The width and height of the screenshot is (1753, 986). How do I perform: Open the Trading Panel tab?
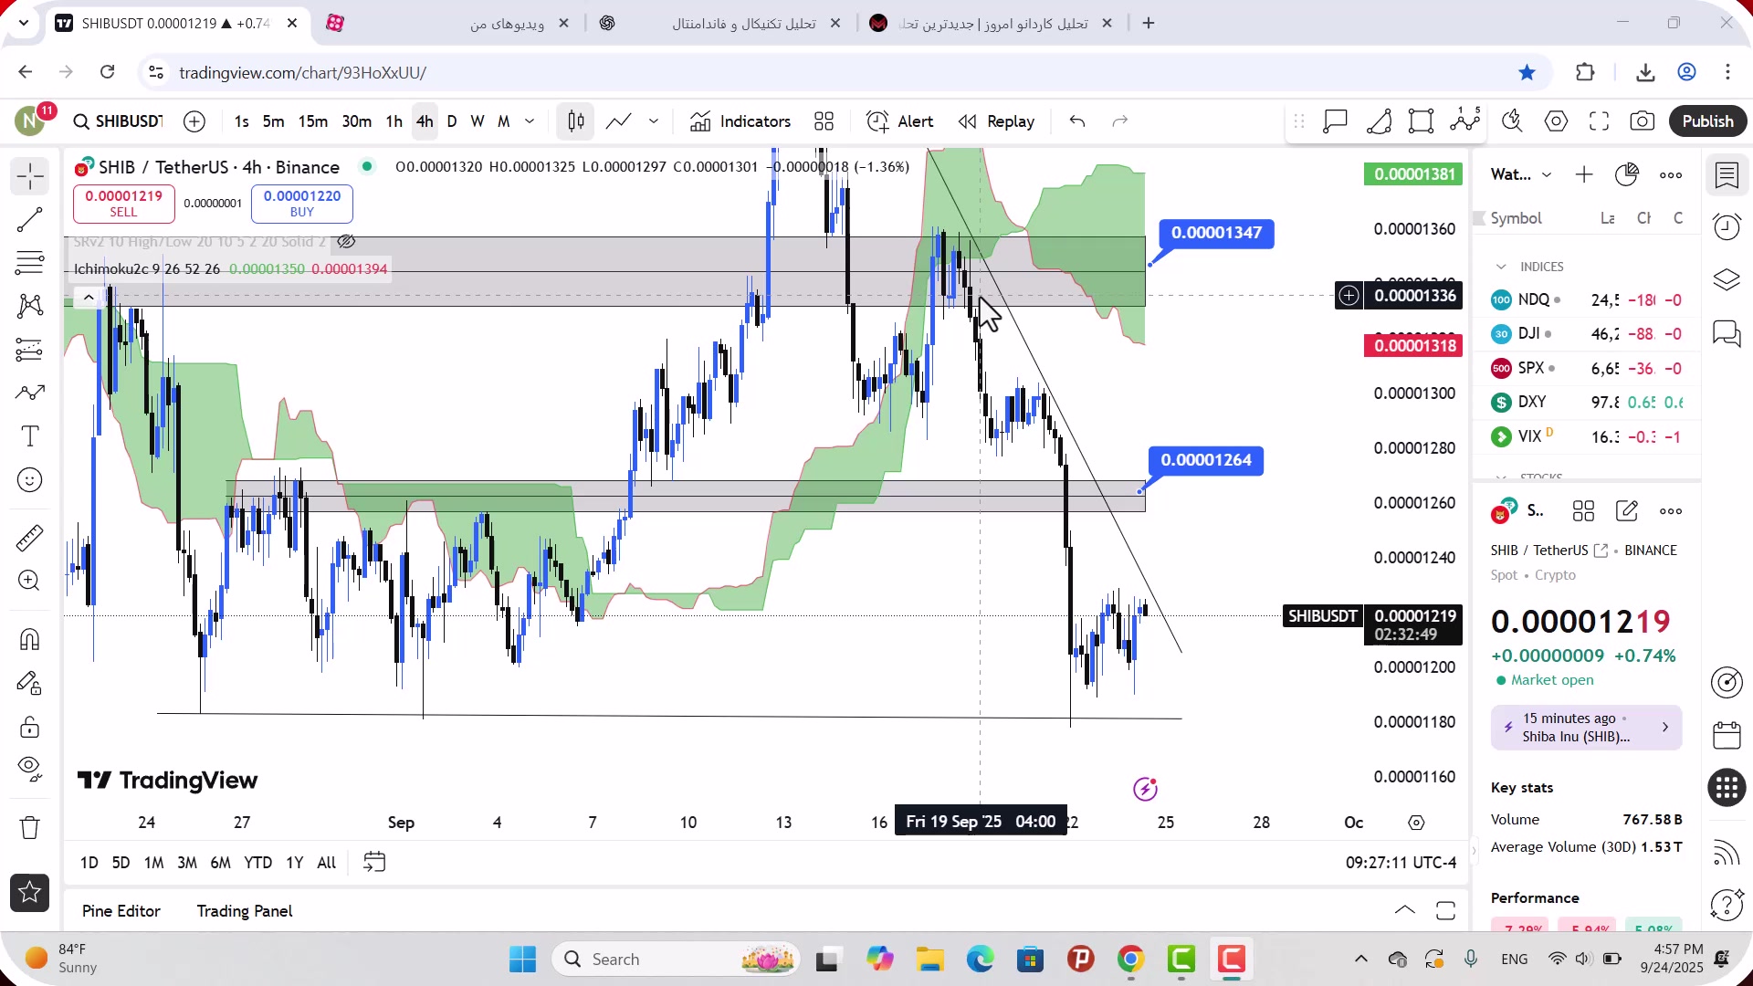tap(245, 911)
